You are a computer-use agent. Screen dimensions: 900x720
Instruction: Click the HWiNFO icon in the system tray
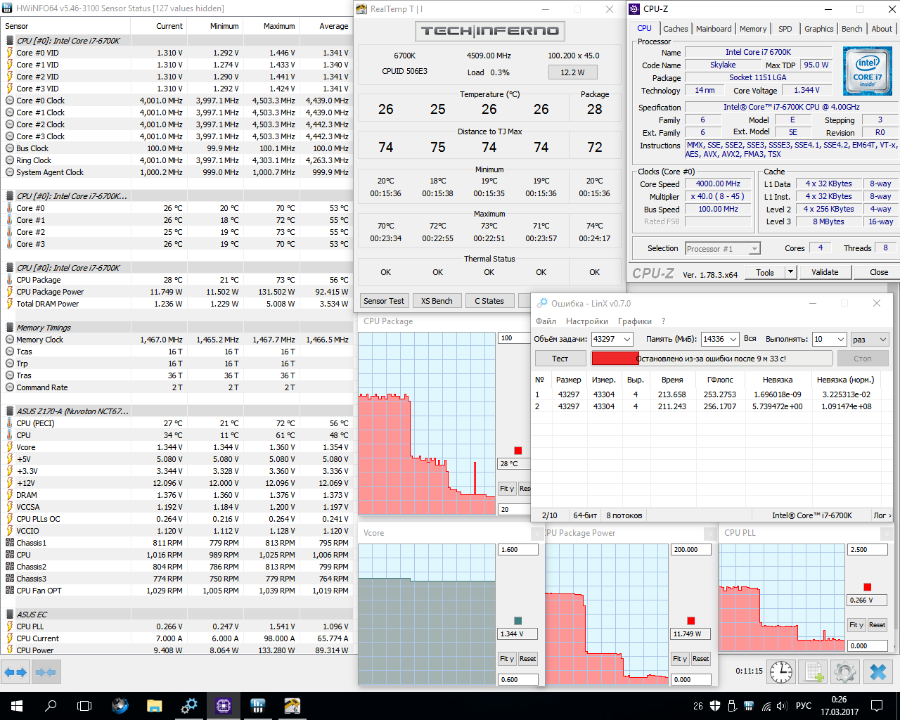coord(748,706)
